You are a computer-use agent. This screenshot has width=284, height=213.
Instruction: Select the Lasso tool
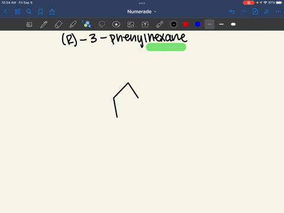tap(102, 24)
